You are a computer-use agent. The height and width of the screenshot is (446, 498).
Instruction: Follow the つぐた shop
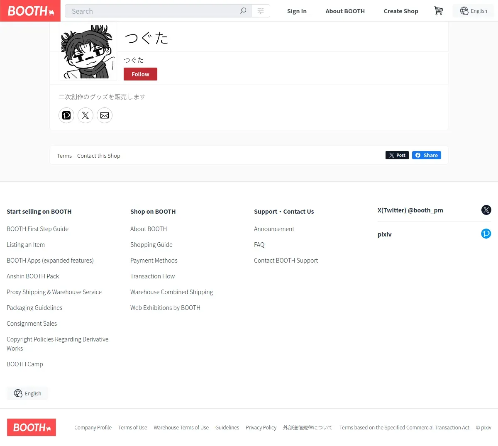click(140, 74)
